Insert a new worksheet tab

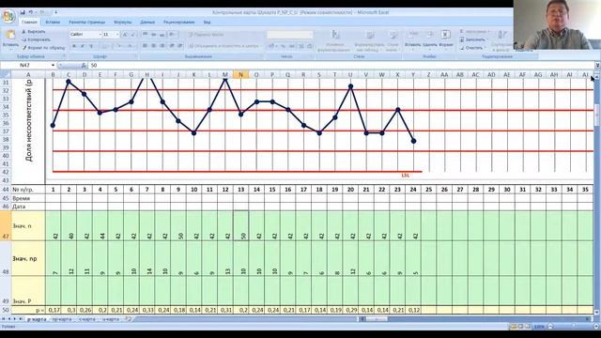[x=129, y=319]
